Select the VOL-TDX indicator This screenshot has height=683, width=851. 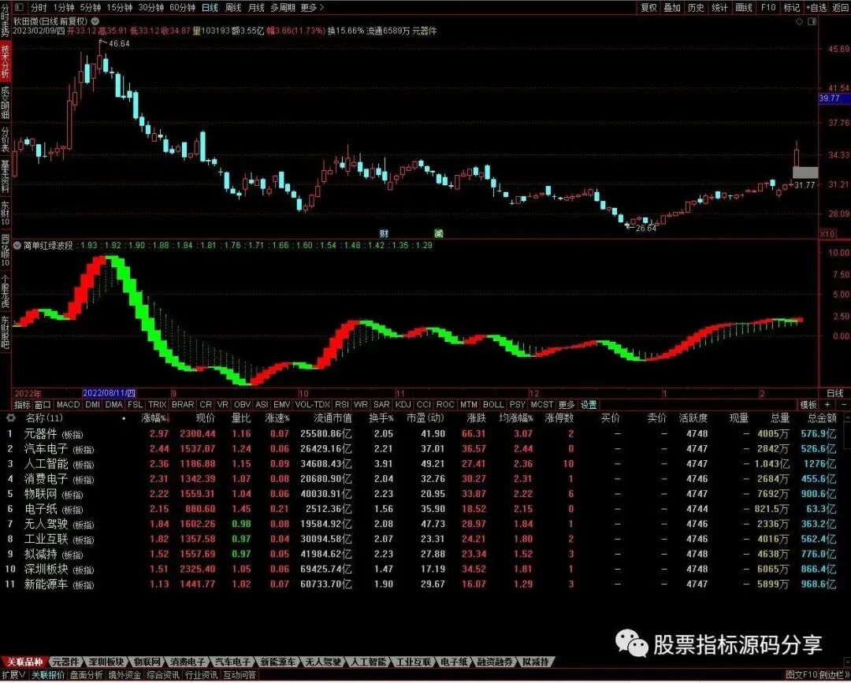(x=313, y=405)
